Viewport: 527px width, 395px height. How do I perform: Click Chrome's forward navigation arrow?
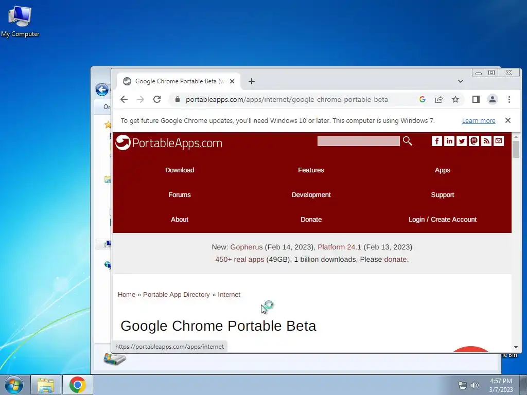coord(140,99)
